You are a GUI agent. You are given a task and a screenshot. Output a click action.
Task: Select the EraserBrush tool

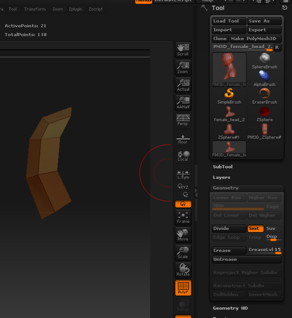(264, 96)
